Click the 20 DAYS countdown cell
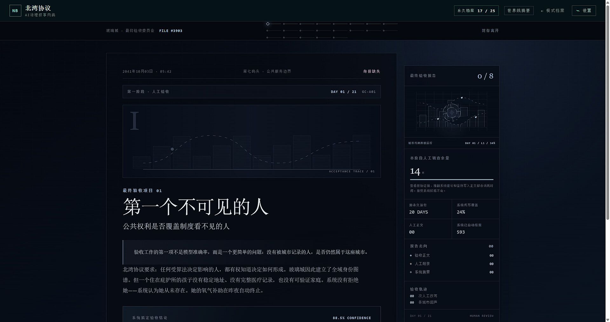Image resolution: width=610 pixels, height=322 pixels. click(428, 209)
